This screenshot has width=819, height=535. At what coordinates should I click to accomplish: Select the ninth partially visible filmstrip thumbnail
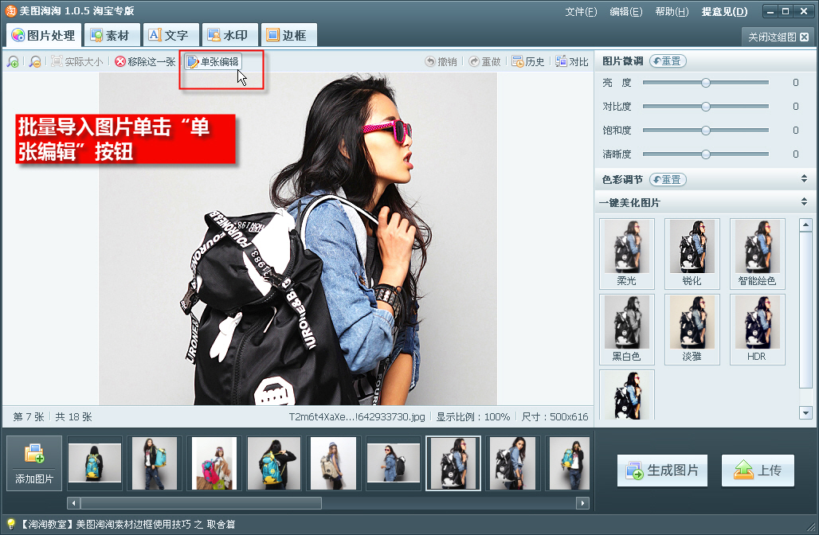[568, 463]
